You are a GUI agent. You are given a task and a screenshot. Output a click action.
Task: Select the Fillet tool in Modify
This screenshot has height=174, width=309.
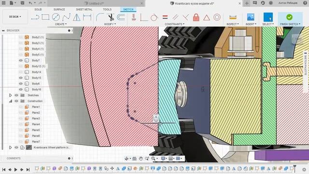point(100,17)
